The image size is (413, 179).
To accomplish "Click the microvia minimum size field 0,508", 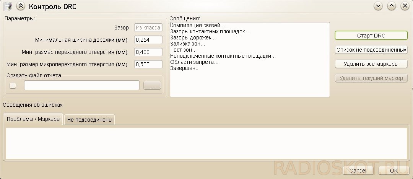I will click(x=148, y=64).
